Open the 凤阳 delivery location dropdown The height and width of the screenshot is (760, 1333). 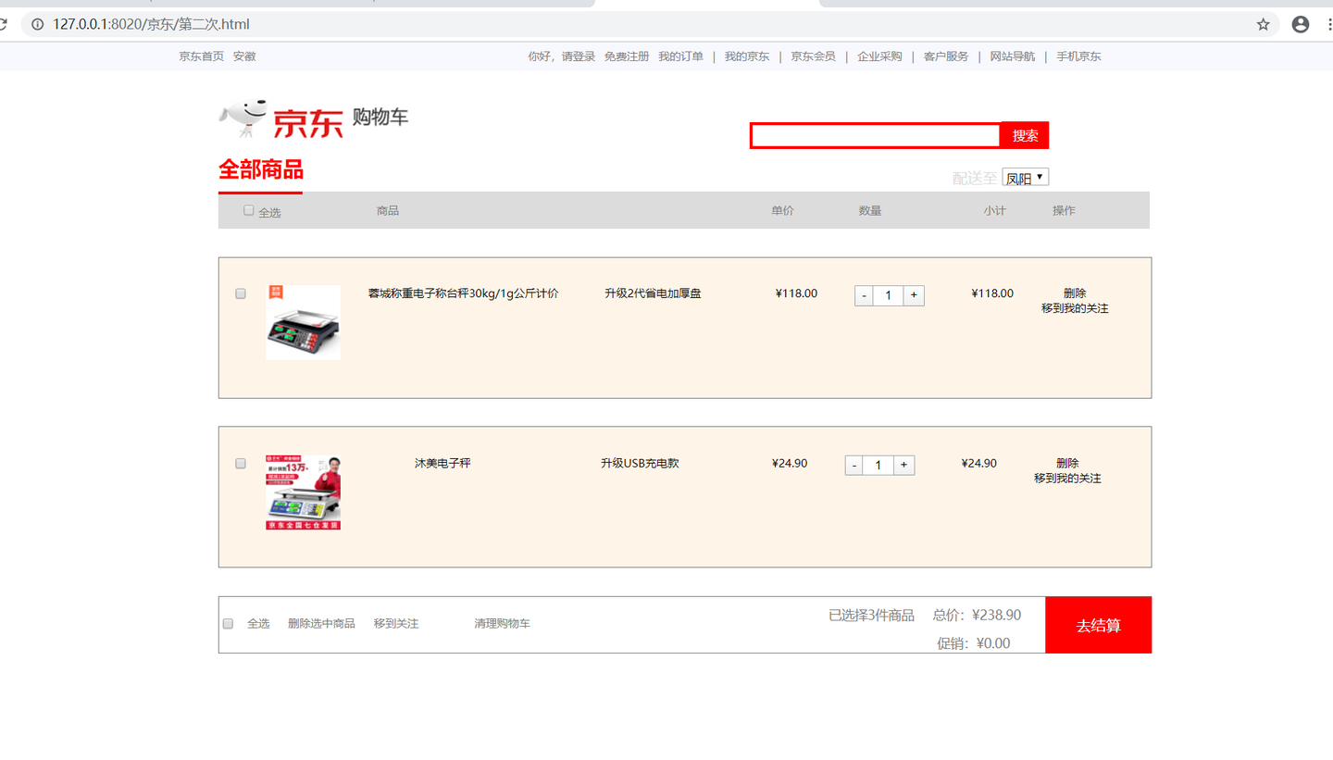(1025, 178)
